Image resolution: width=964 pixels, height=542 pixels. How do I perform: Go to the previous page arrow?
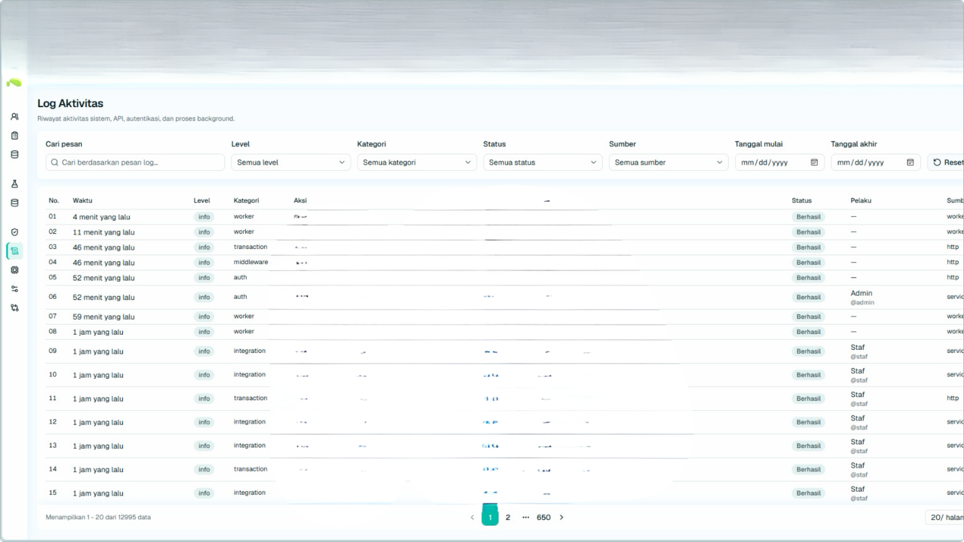[472, 517]
